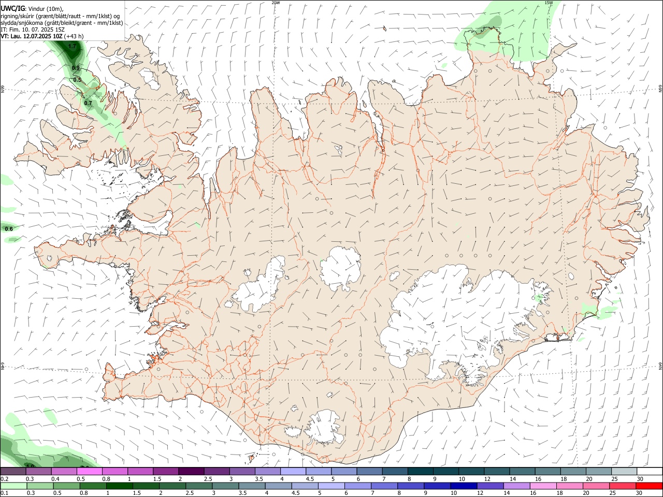Select the pale grey 25 swatch, upper scale
The image size is (663, 497).
(625, 472)
